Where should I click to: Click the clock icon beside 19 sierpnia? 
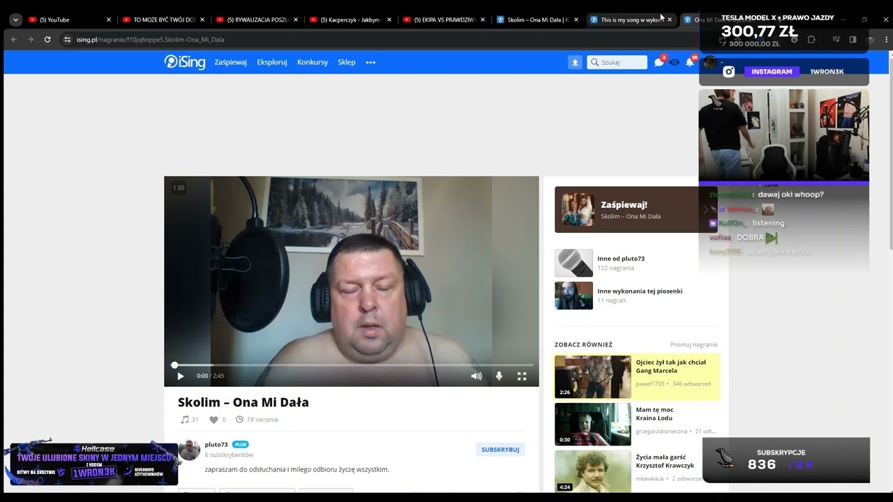coord(239,420)
